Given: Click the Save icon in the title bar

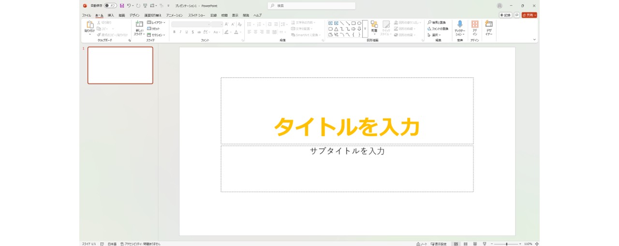Looking at the screenshot, I should (122, 6).
